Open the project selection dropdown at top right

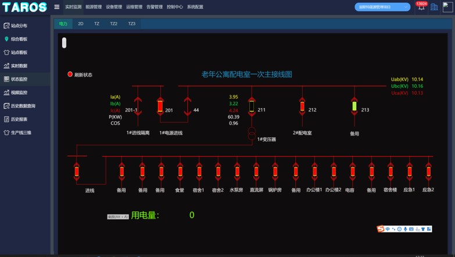click(x=382, y=7)
